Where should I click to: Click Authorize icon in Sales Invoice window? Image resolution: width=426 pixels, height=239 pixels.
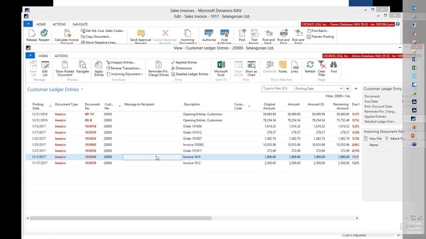[209, 35]
